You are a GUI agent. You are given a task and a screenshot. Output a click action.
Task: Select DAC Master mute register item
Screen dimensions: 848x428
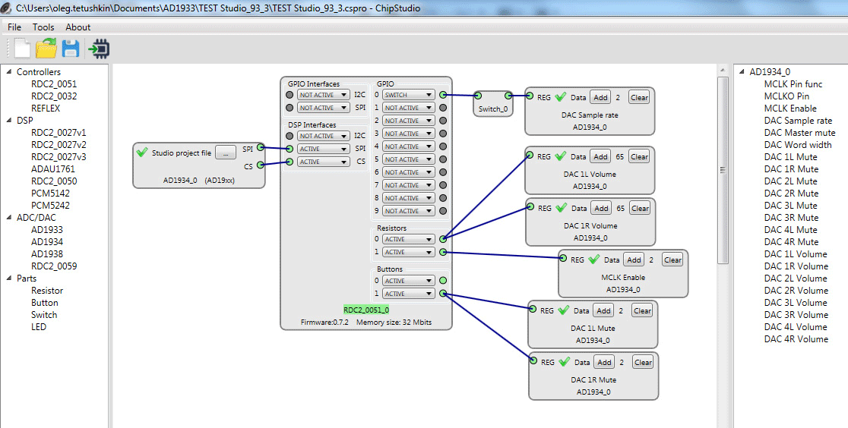point(799,132)
